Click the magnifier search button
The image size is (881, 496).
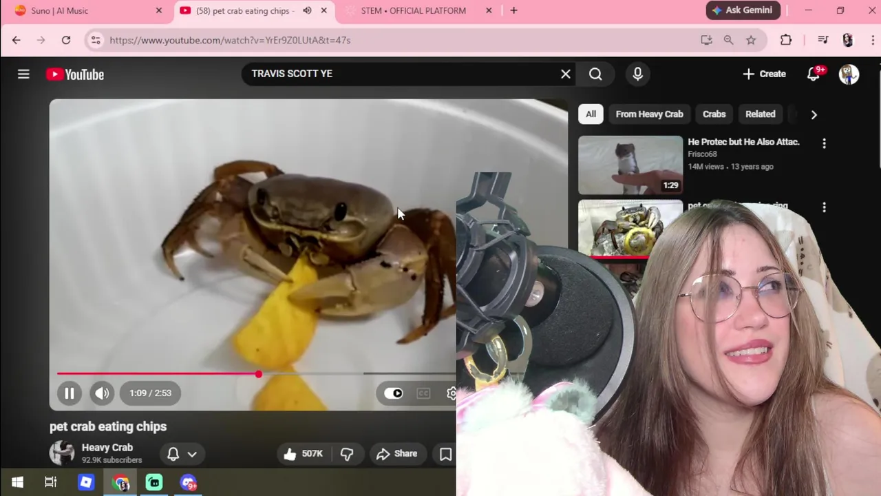click(595, 74)
